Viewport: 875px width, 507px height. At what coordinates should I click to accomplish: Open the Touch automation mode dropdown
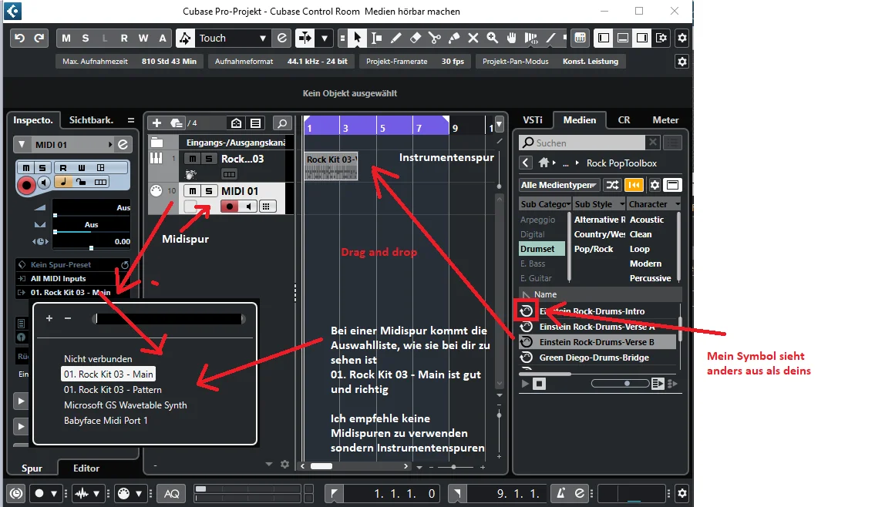[262, 39]
